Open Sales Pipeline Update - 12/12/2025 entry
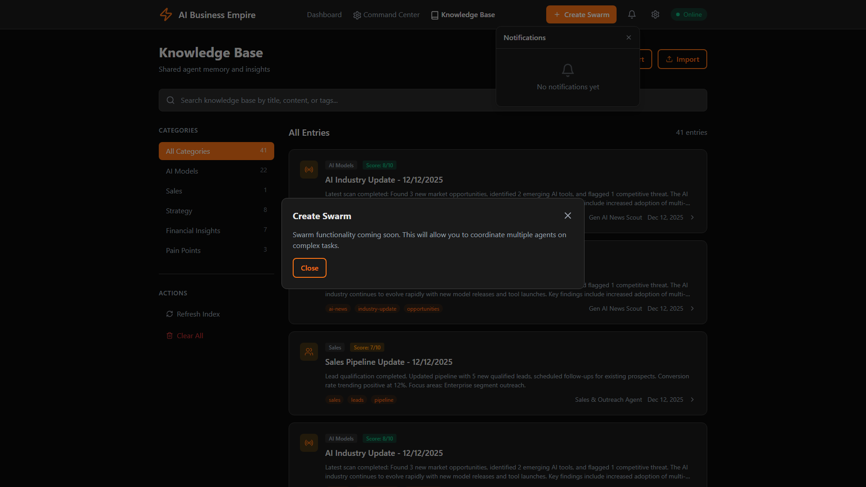 [389, 362]
